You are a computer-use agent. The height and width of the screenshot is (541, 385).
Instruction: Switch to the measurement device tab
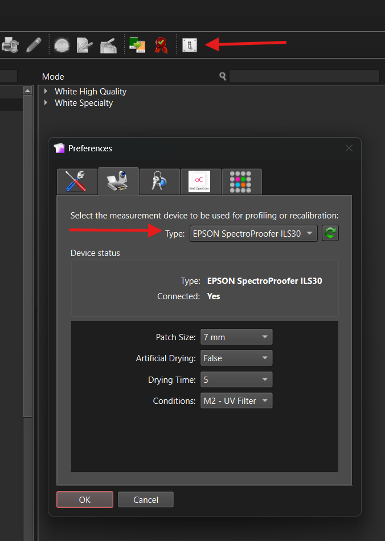[x=118, y=181]
